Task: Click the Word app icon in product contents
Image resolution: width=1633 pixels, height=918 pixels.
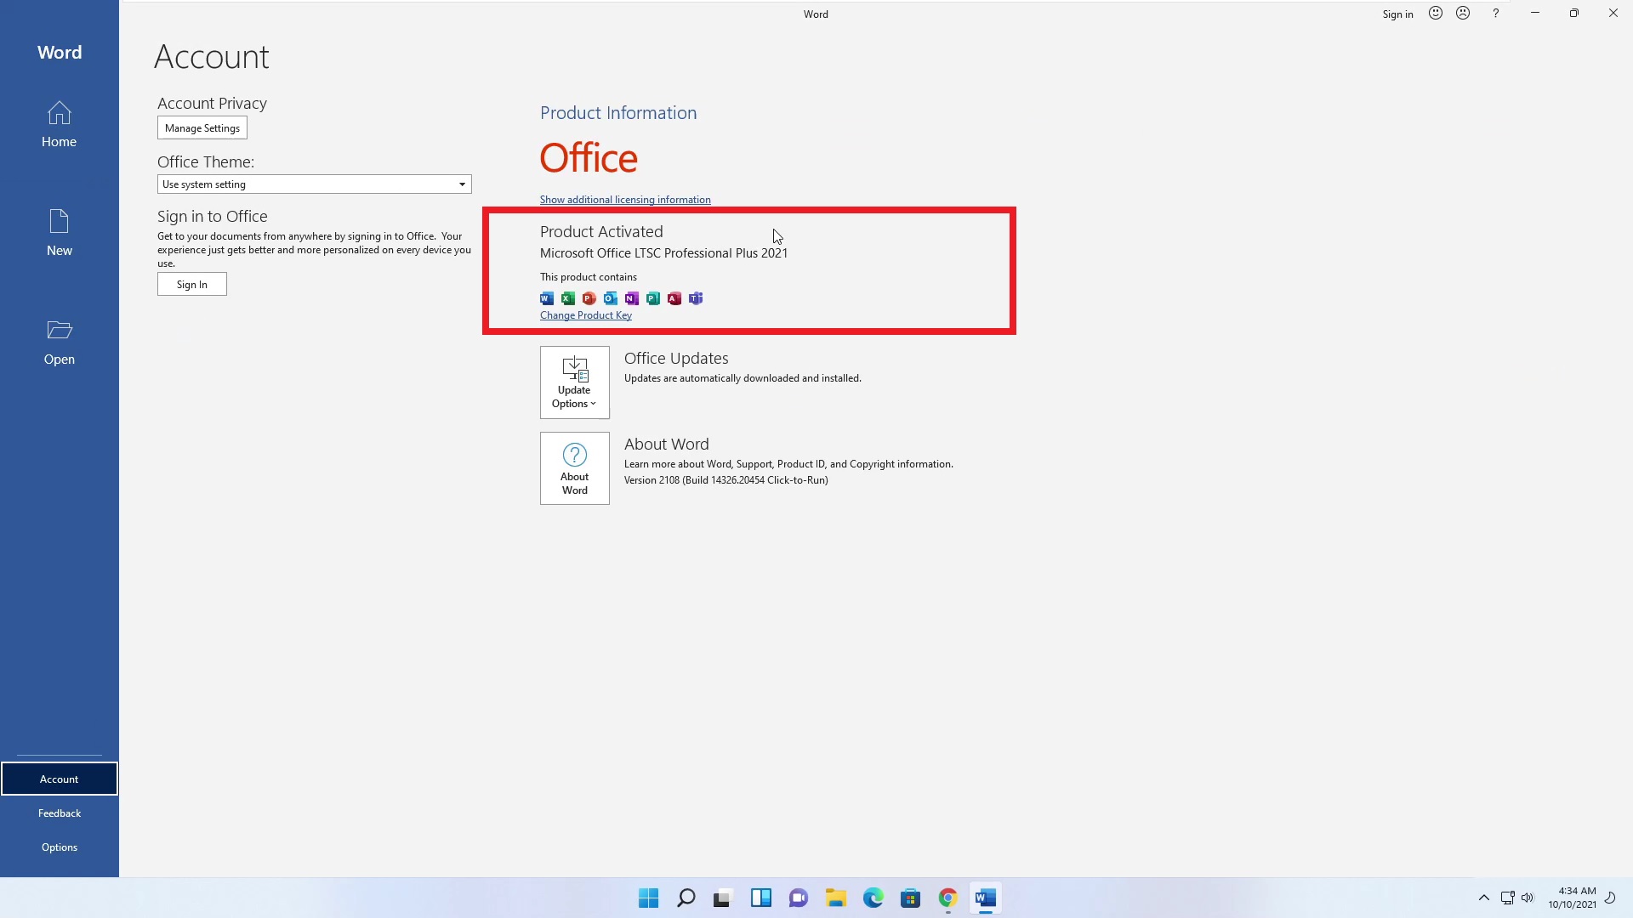Action: pos(547,298)
